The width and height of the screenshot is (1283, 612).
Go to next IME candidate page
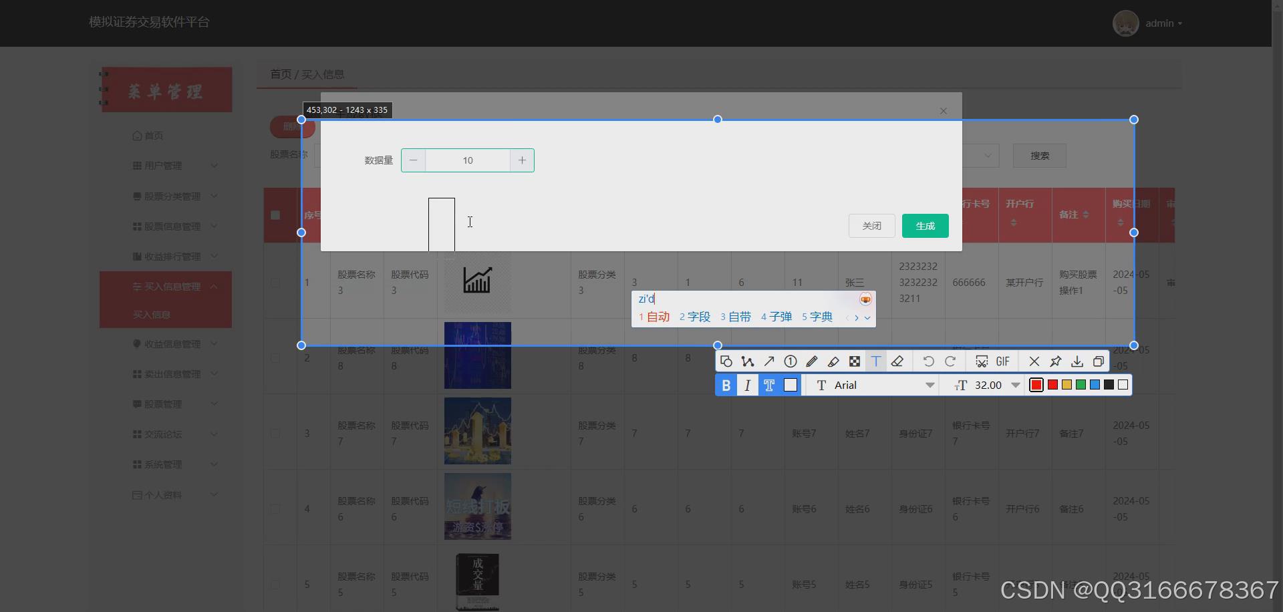point(857,317)
